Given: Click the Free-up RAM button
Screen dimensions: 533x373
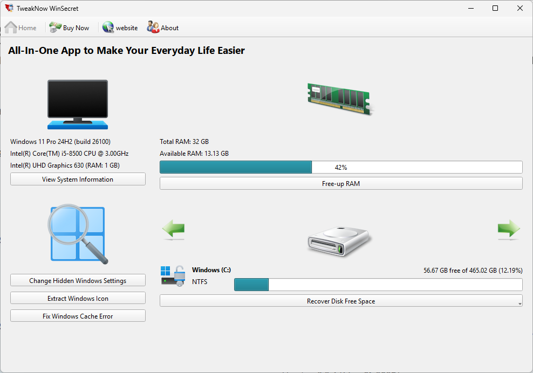Looking at the screenshot, I should tap(341, 183).
